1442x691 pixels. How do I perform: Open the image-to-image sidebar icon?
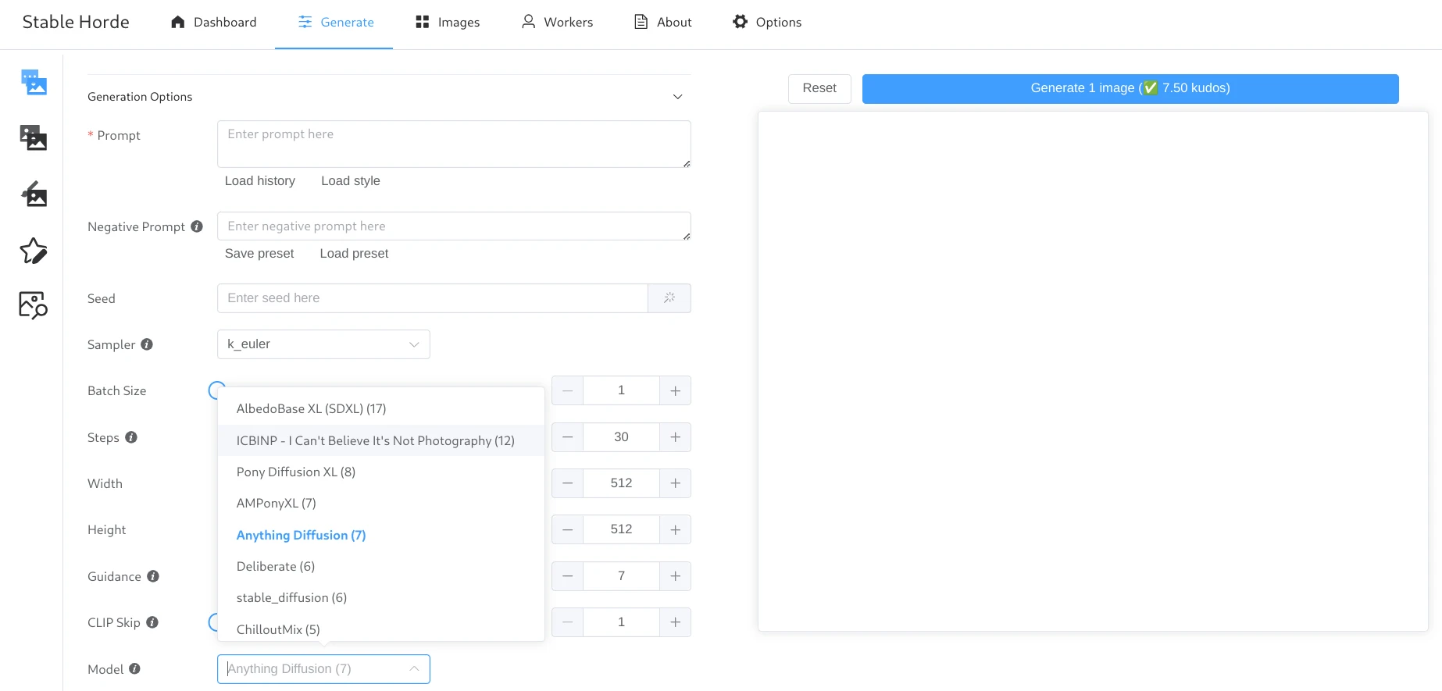34,137
